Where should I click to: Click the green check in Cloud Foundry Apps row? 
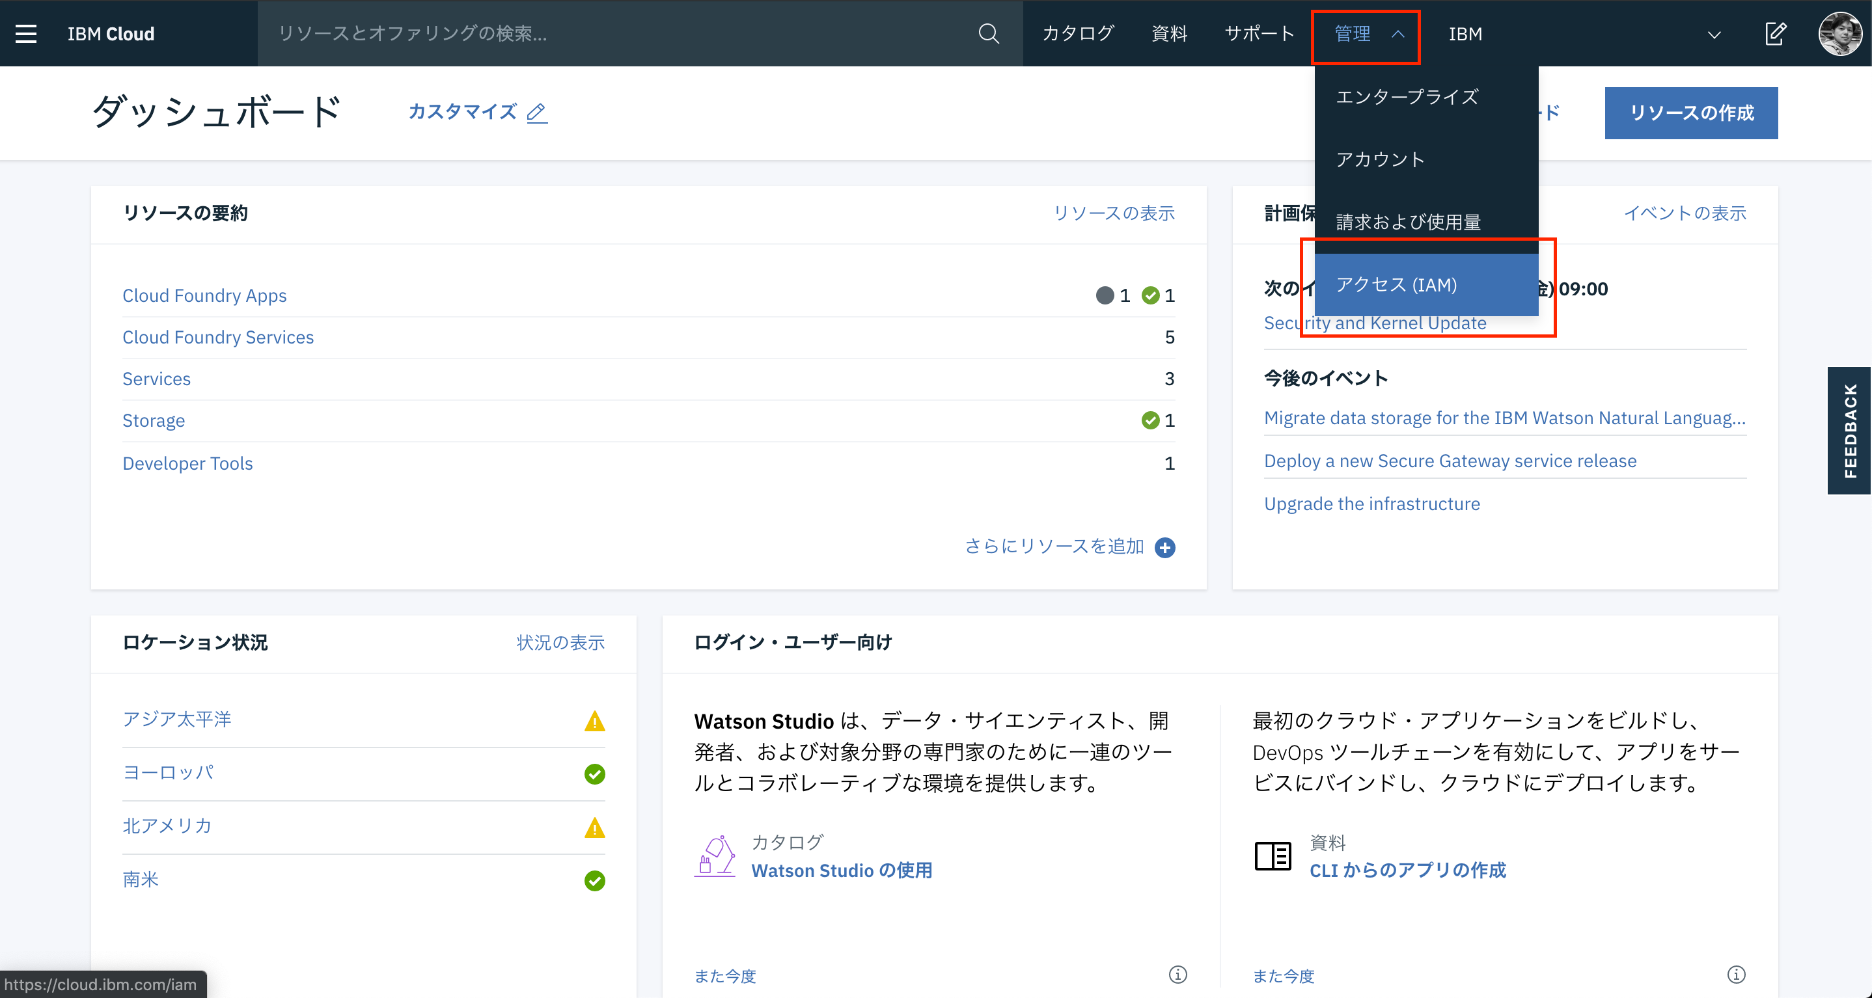[x=1150, y=295]
